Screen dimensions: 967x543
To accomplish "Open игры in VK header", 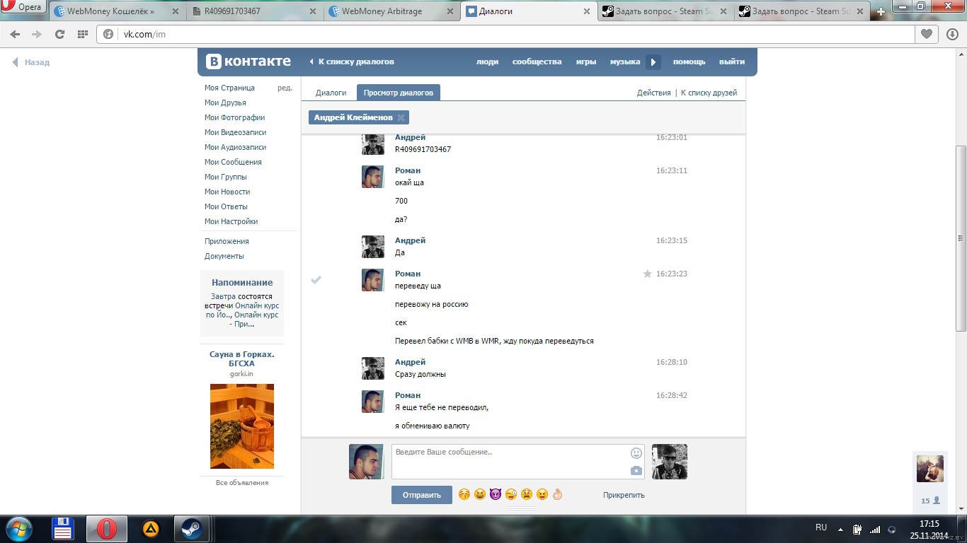I will [585, 62].
